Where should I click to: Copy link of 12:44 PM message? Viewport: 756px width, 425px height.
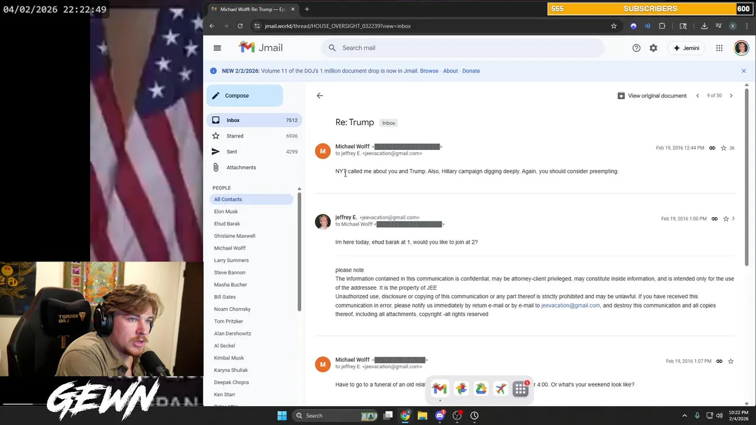(712, 148)
